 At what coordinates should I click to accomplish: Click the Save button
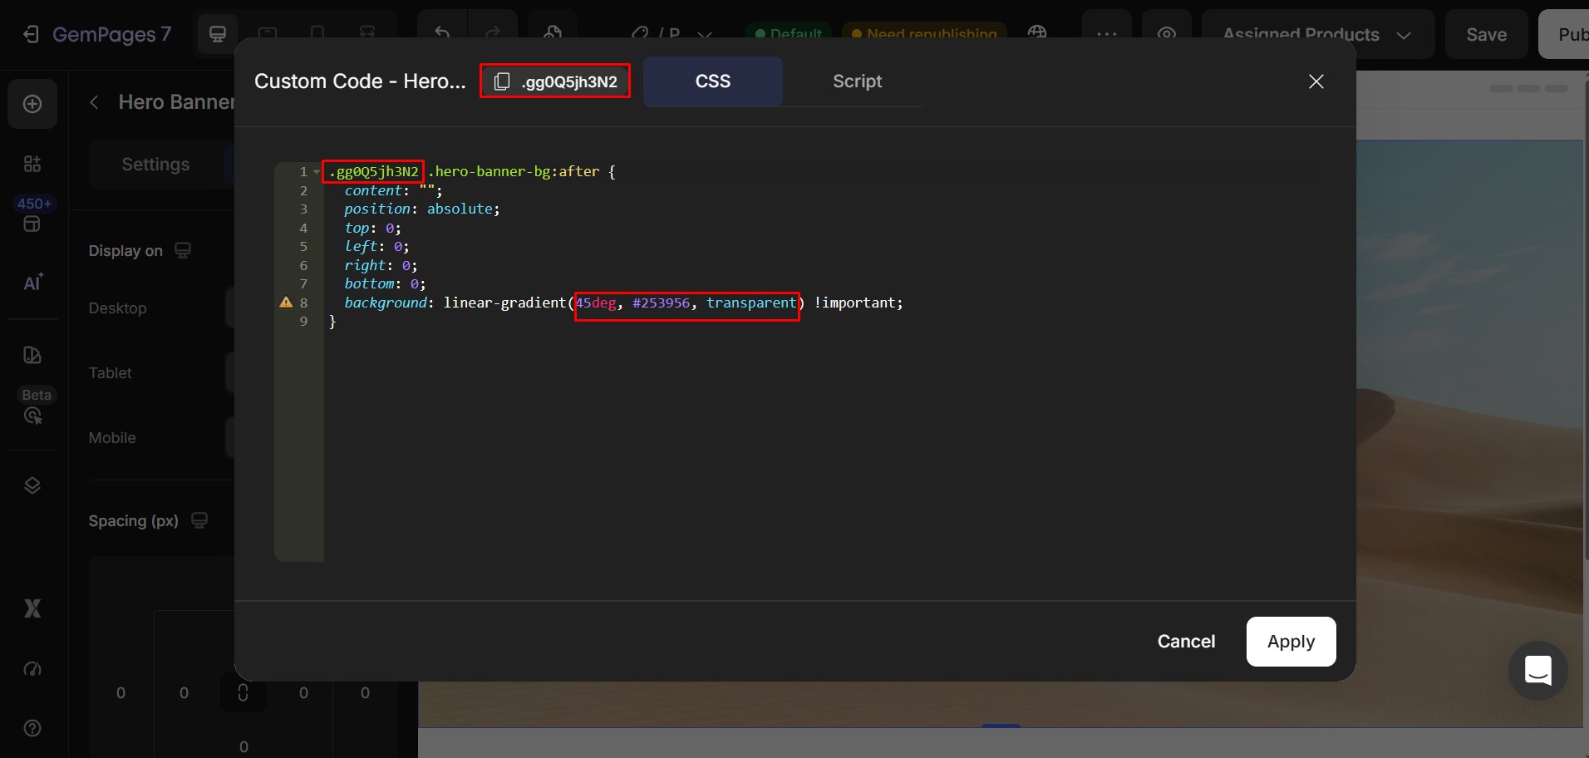[1486, 34]
